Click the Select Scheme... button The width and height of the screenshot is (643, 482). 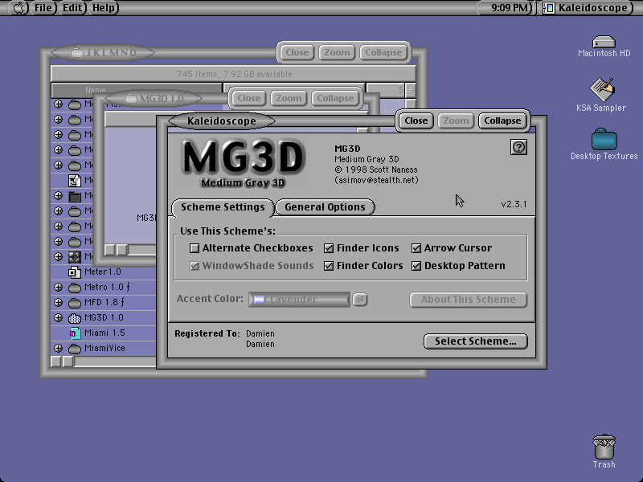coord(476,341)
